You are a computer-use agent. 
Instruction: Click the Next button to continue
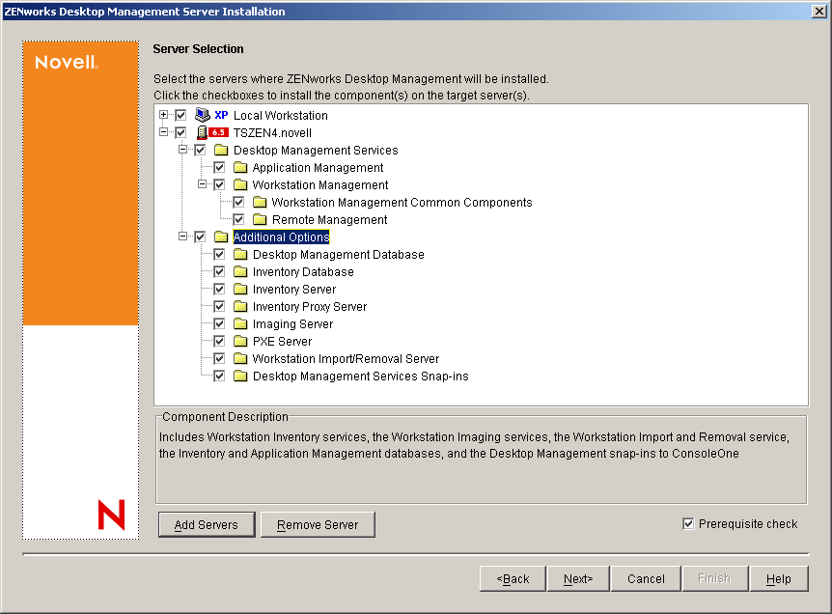click(578, 578)
